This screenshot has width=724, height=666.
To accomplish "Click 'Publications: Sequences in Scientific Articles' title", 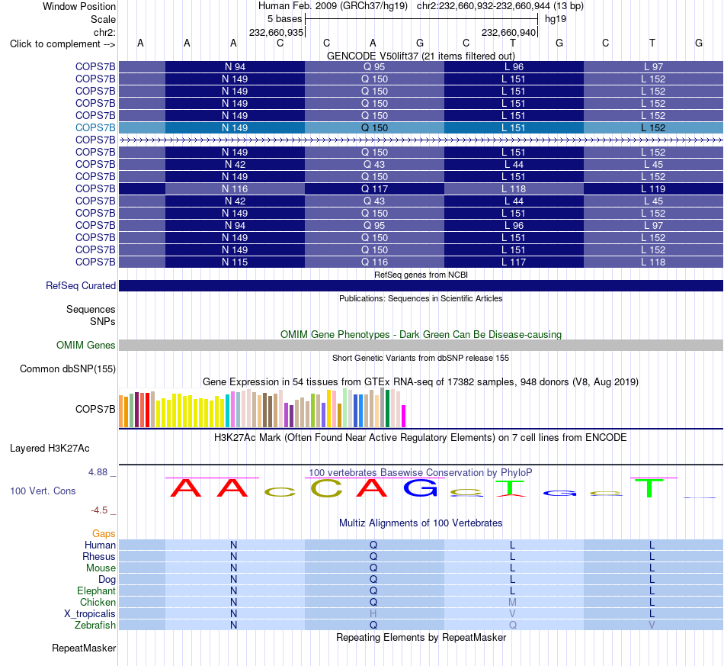I will (421, 298).
